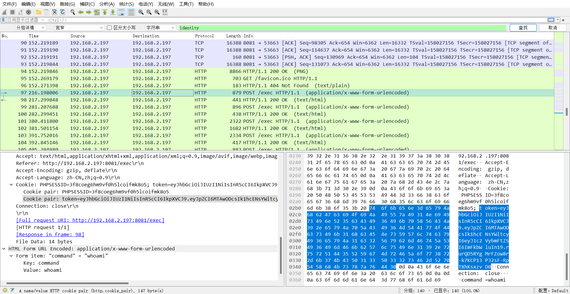This screenshot has height=294, width=570.
Task: Open capture file properties status icon
Action: pos(12,290)
